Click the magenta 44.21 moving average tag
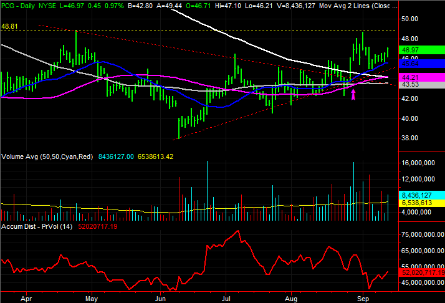 point(422,77)
